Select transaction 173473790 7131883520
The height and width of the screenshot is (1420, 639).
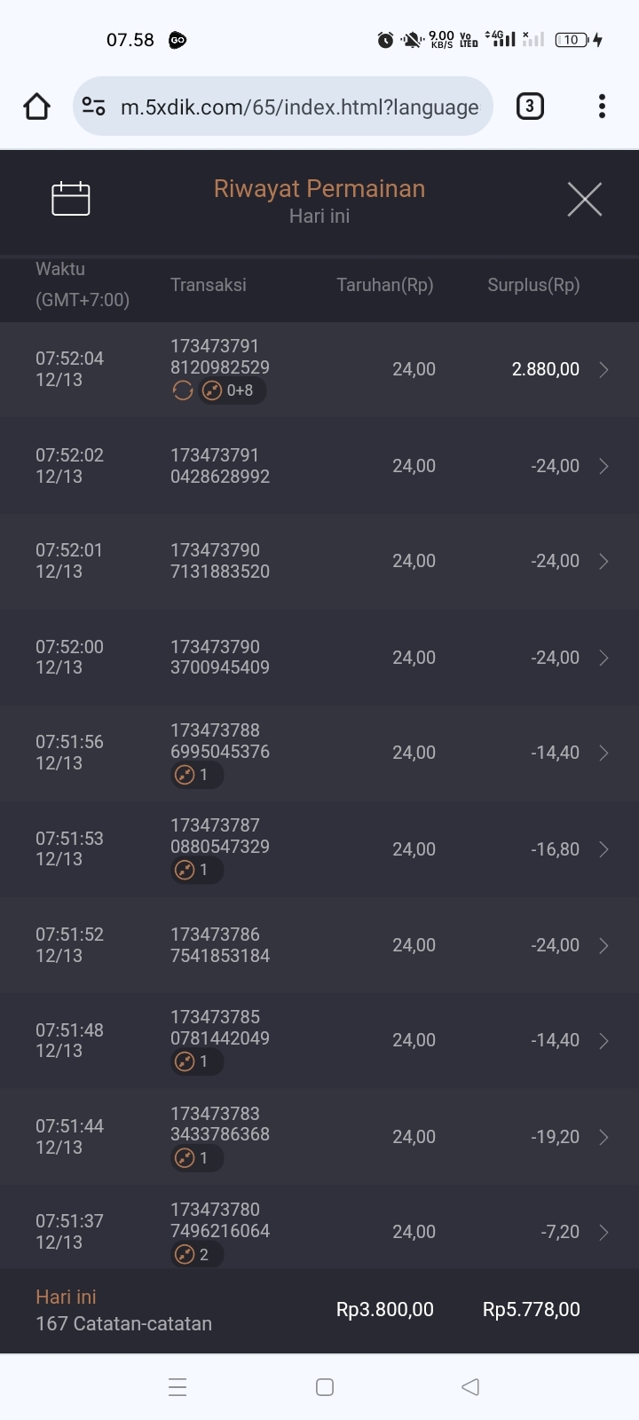pyautogui.click(x=220, y=561)
